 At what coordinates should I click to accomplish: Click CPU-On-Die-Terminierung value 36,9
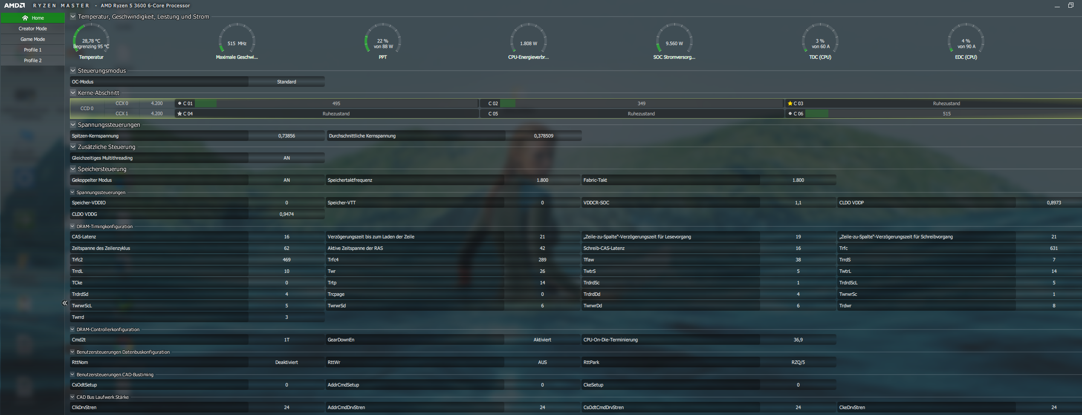click(798, 340)
